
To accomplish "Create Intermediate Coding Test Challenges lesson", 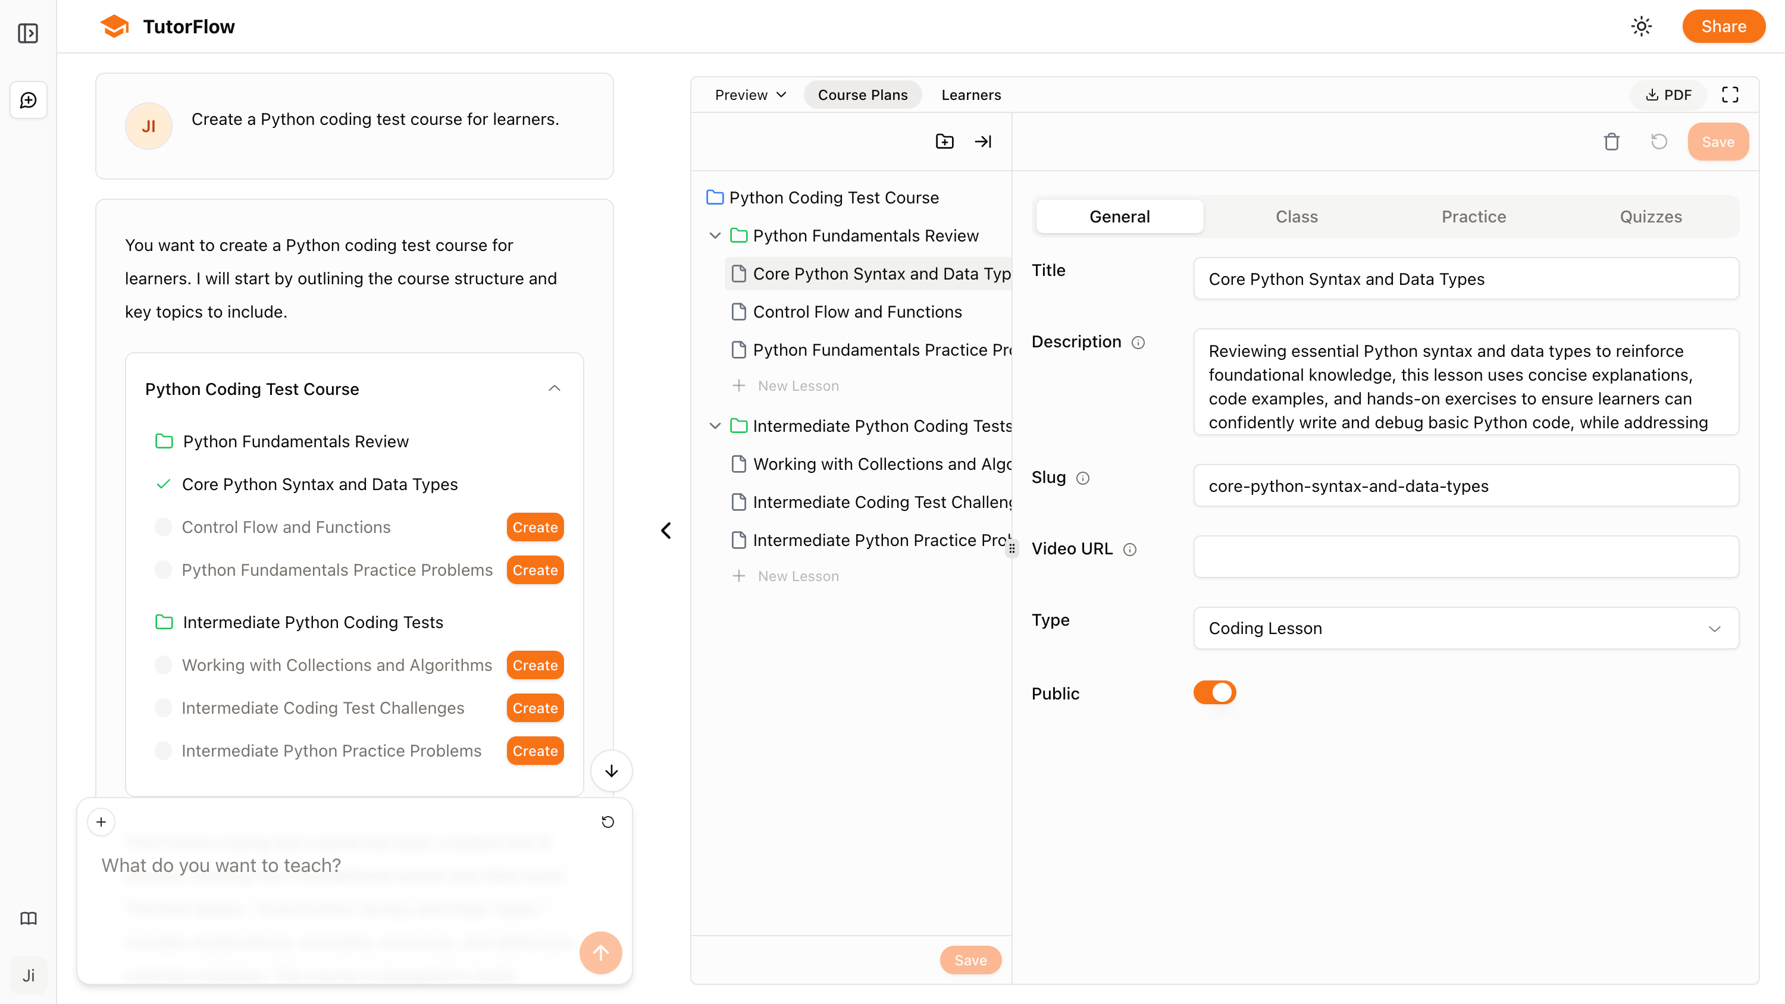I will pos(535,708).
